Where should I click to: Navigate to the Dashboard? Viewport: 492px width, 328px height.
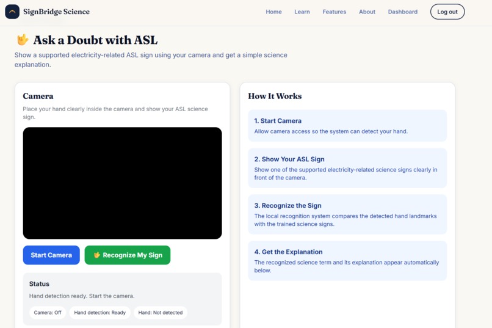(403, 12)
